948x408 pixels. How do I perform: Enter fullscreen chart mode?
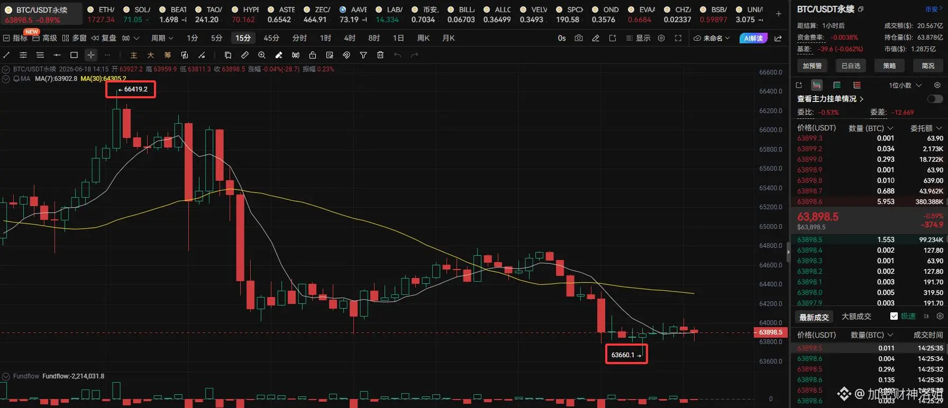click(678, 38)
